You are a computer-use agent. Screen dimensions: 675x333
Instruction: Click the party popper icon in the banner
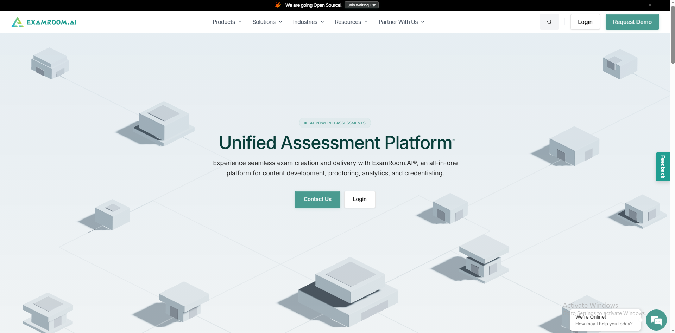point(278,5)
